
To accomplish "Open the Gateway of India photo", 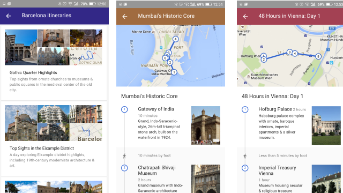I will click(206, 125).
